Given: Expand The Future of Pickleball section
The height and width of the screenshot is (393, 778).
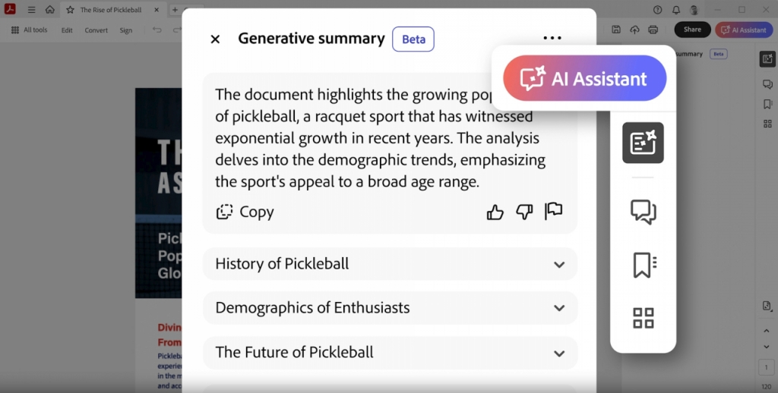Looking at the screenshot, I should click(389, 353).
